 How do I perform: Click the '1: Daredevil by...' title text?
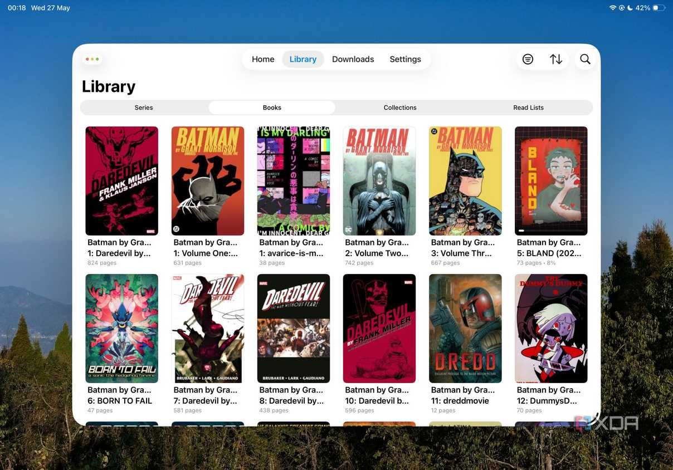pyautogui.click(x=119, y=253)
